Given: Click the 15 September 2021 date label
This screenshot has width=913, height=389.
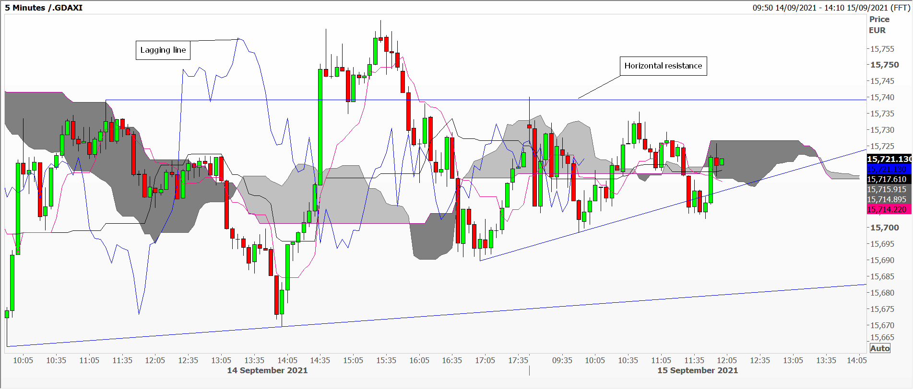Looking at the screenshot, I should point(698,370).
